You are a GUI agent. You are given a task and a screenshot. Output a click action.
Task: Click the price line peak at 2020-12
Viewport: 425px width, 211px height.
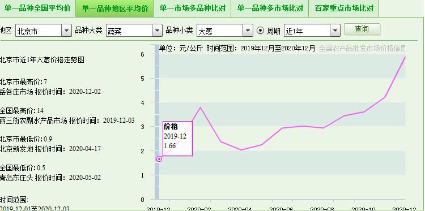pyautogui.click(x=405, y=57)
